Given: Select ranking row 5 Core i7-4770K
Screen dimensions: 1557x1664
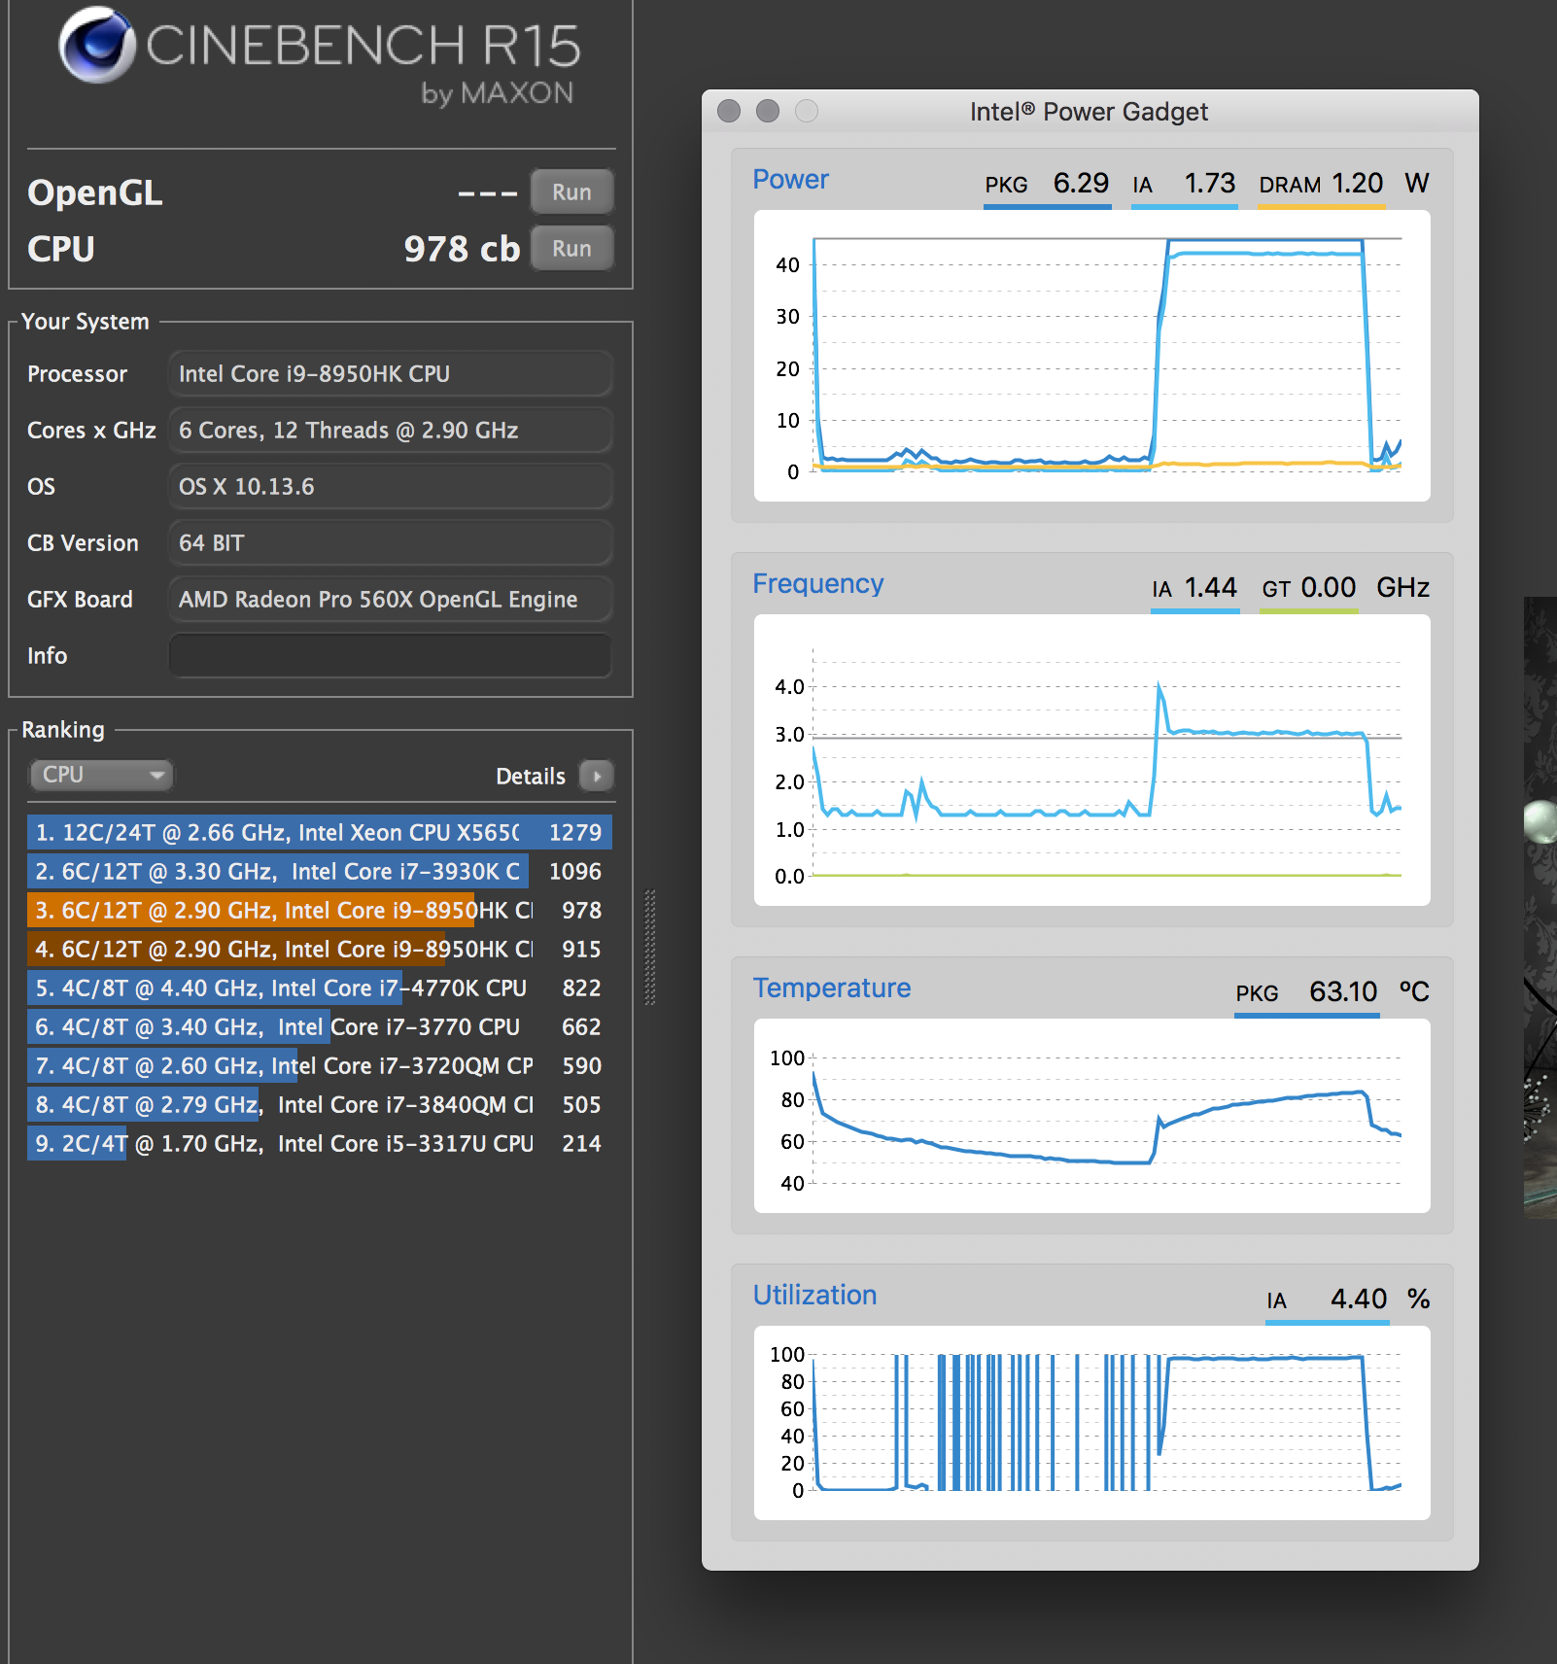Looking at the screenshot, I should (320, 988).
